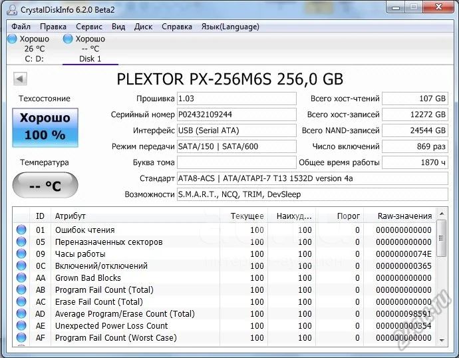This screenshot has width=459, height=358.
Task: Click raw value 0000000074E
Action: click(x=404, y=254)
